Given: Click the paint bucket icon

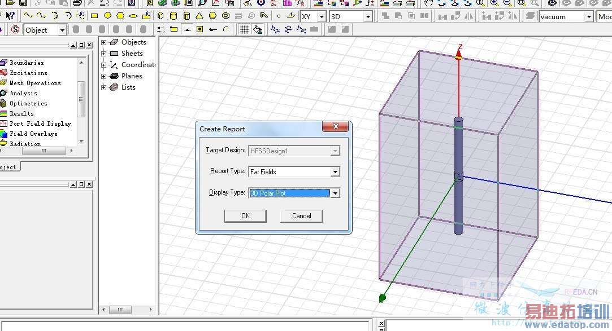Looking at the screenshot, I should pyautogui.click(x=258, y=29).
